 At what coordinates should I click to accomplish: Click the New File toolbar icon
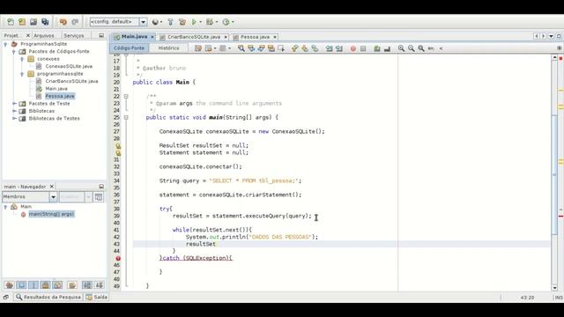(x=11, y=22)
